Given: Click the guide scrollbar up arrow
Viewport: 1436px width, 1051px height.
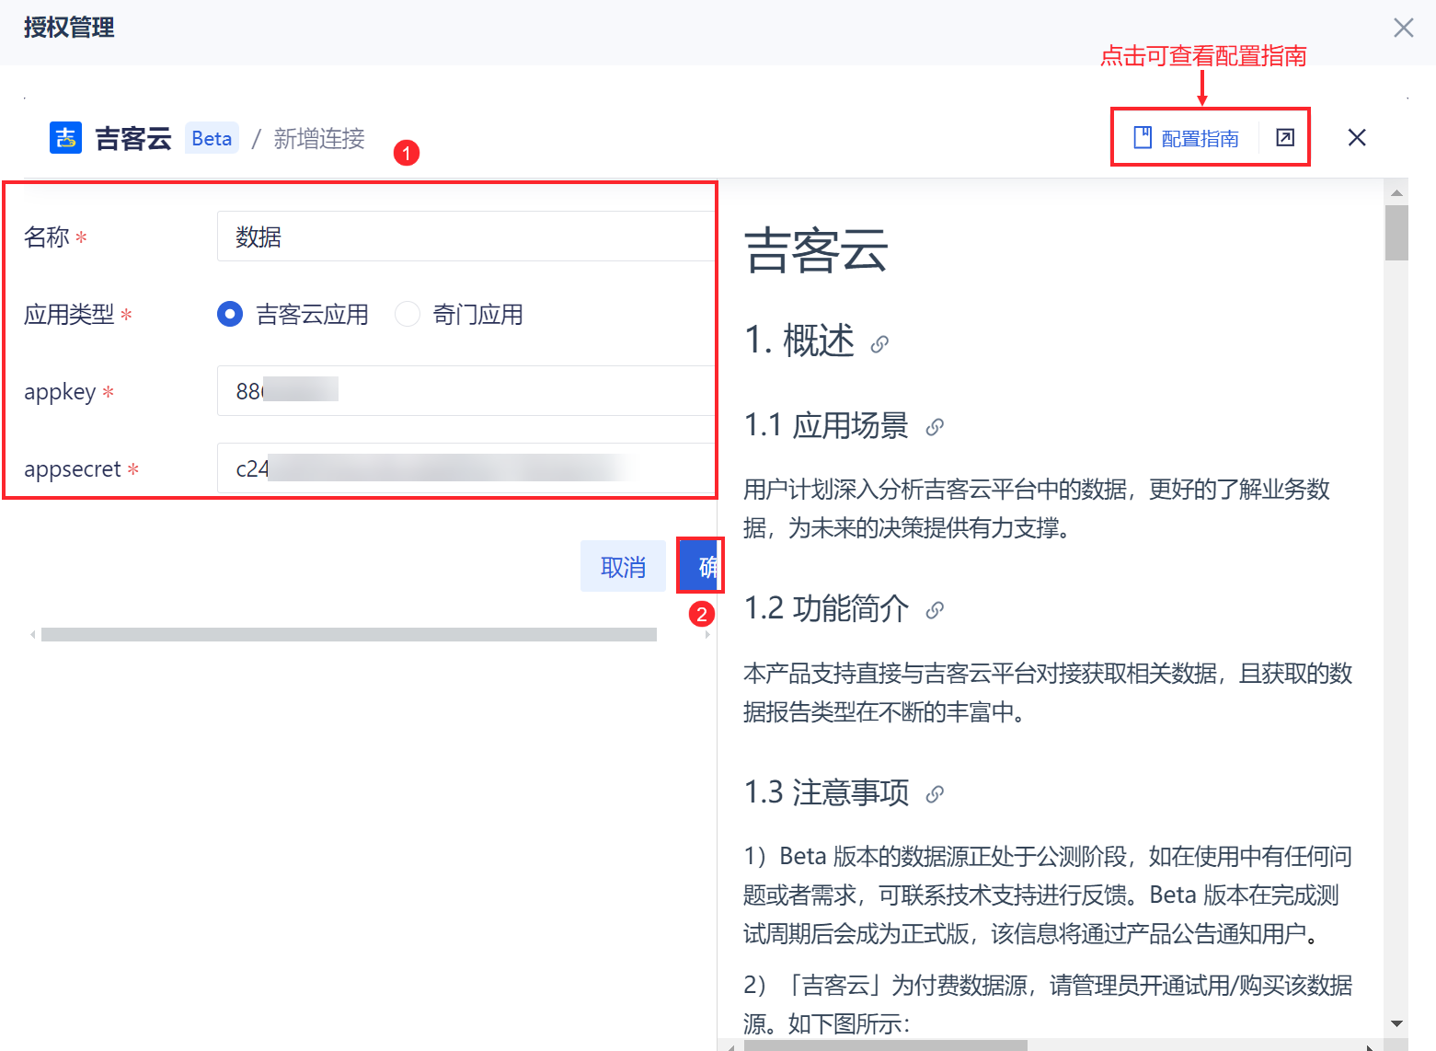Looking at the screenshot, I should click(1396, 192).
